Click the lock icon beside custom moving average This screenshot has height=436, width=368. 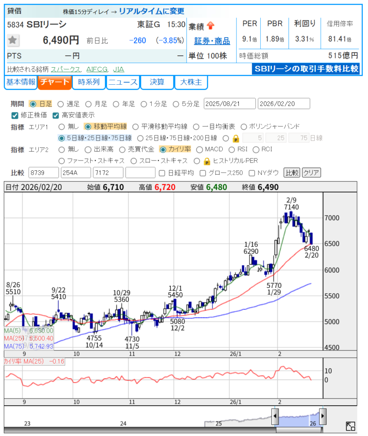[236, 138]
